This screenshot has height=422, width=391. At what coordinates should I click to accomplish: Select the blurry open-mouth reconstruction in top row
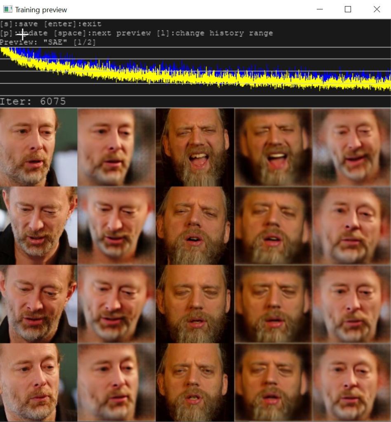[273, 147]
